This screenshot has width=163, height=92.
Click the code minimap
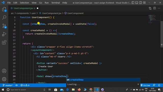click(153, 19)
